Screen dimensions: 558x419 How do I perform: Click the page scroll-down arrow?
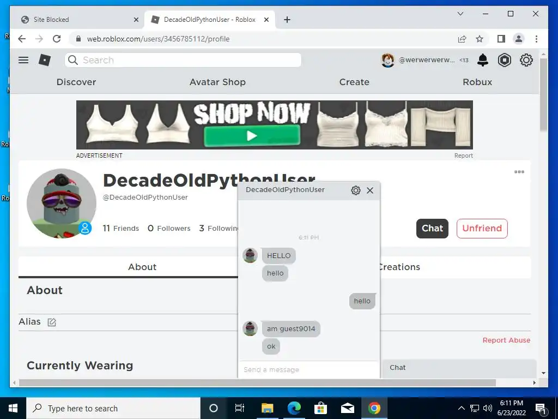tap(543, 373)
